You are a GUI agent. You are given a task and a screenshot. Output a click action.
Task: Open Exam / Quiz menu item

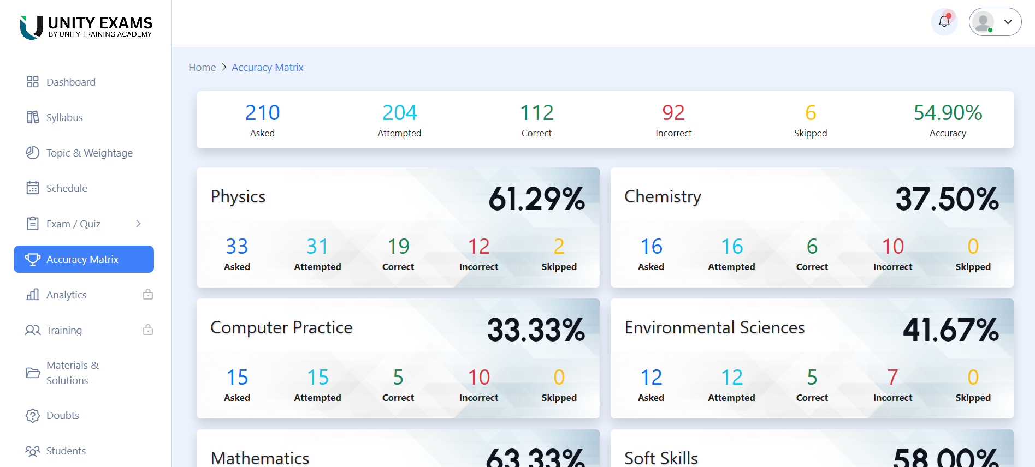pyautogui.click(x=73, y=224)
